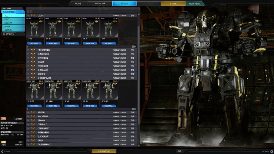Click winged badge next to Wolverine

(33, 117)
